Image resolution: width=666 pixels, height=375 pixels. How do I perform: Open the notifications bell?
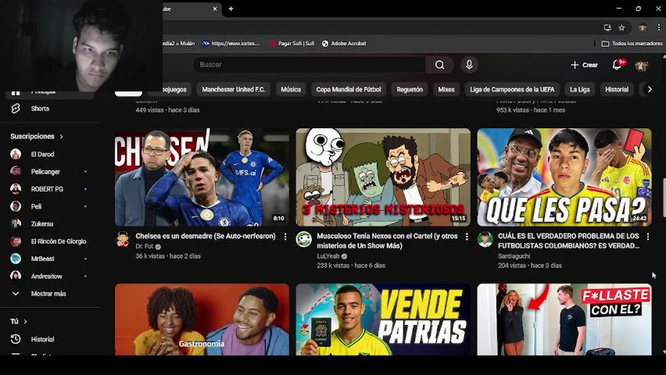[x=617, y=65]
